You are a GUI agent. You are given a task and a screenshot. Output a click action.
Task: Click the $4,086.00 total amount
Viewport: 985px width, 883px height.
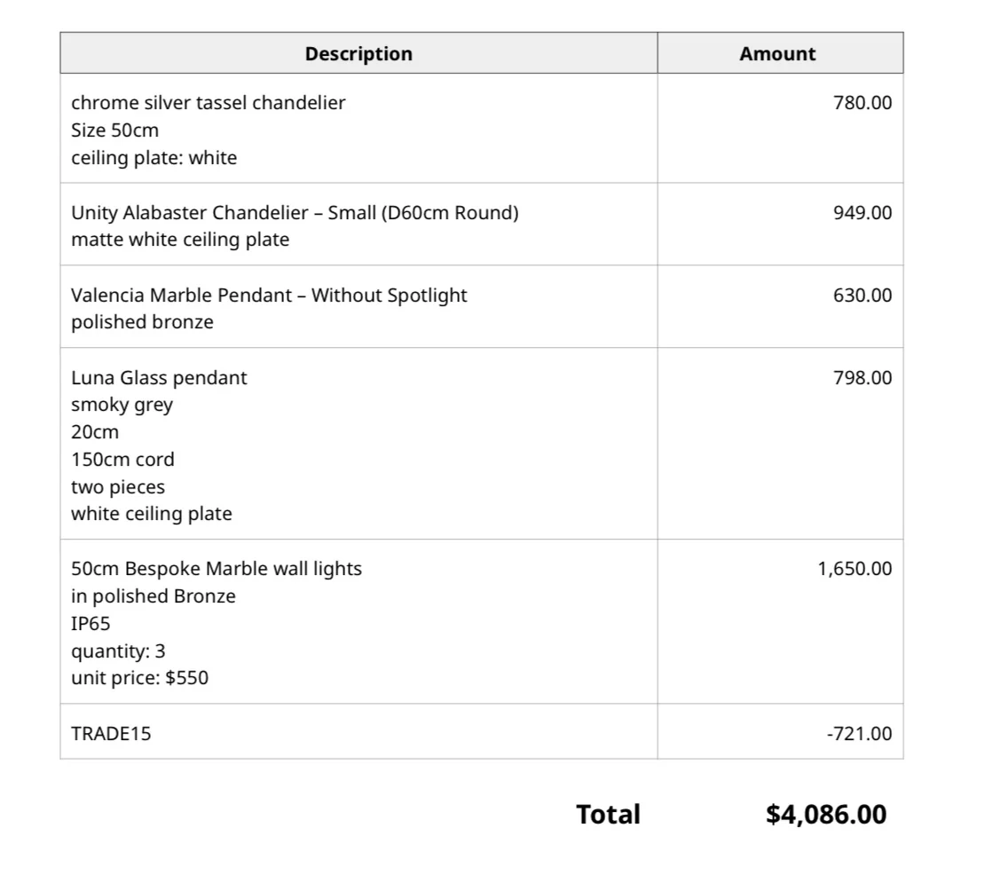click(826, 815)
